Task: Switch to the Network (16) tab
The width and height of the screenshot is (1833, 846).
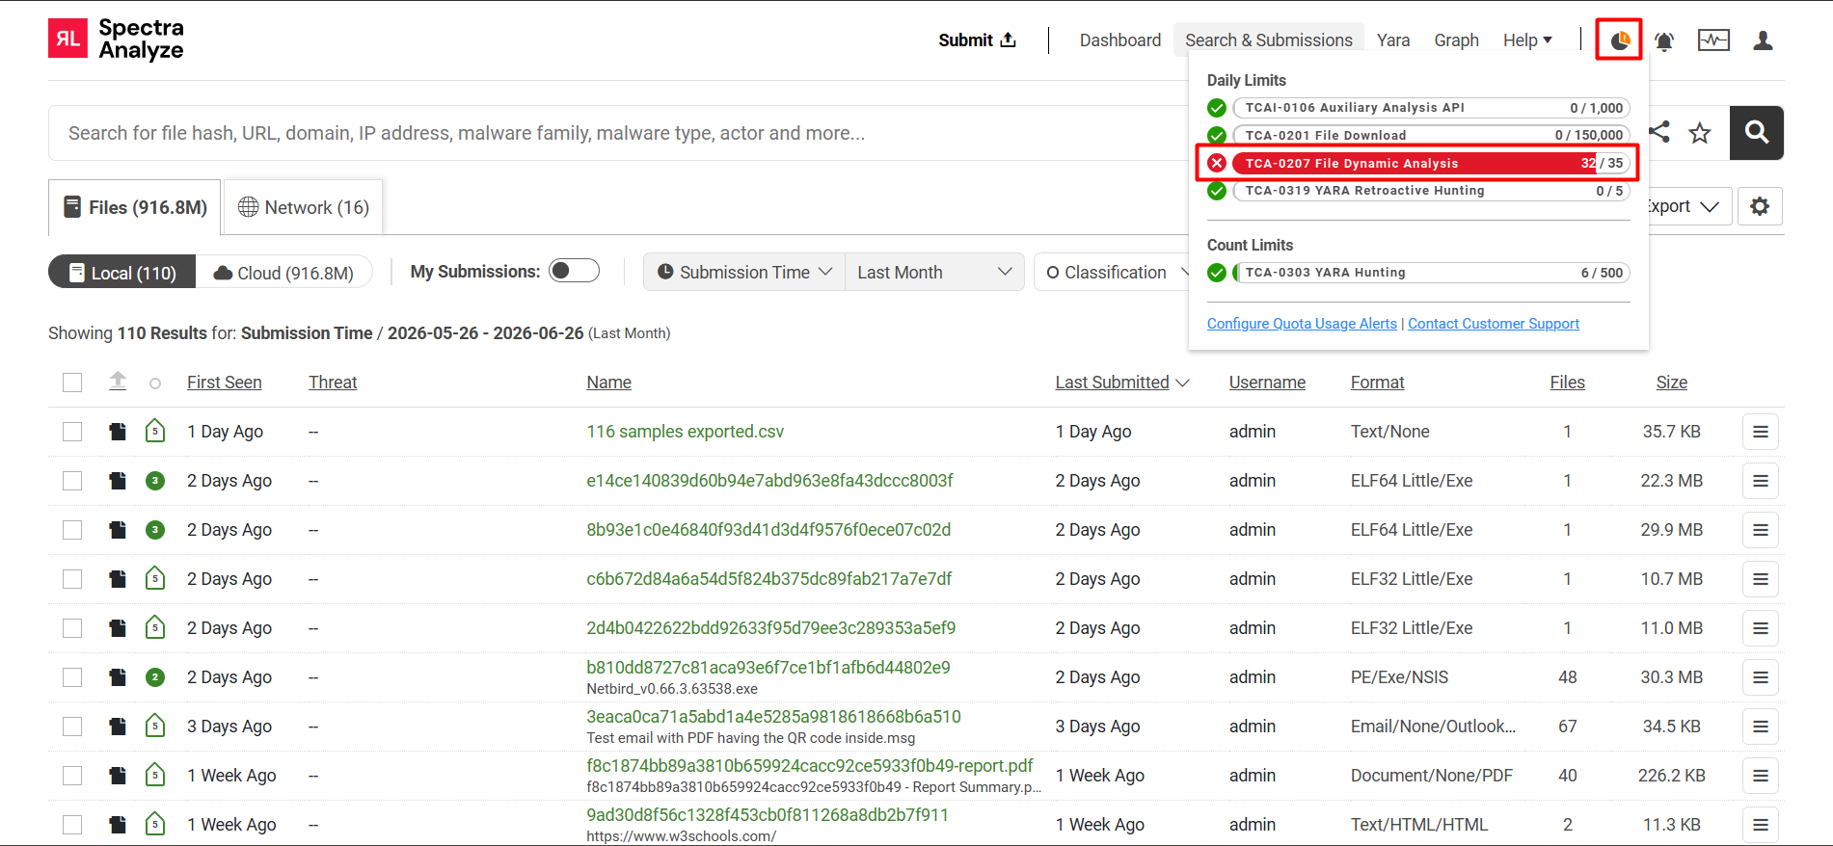Action: click(304, 207)
